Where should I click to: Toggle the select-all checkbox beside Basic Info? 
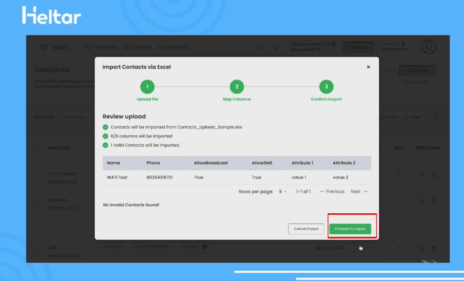tap(38, 148)
